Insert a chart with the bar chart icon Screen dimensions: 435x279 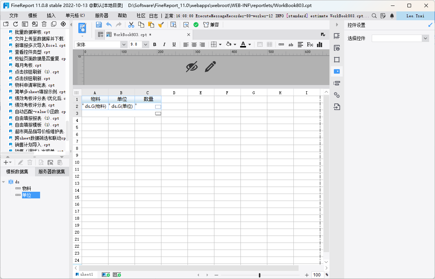320,45
